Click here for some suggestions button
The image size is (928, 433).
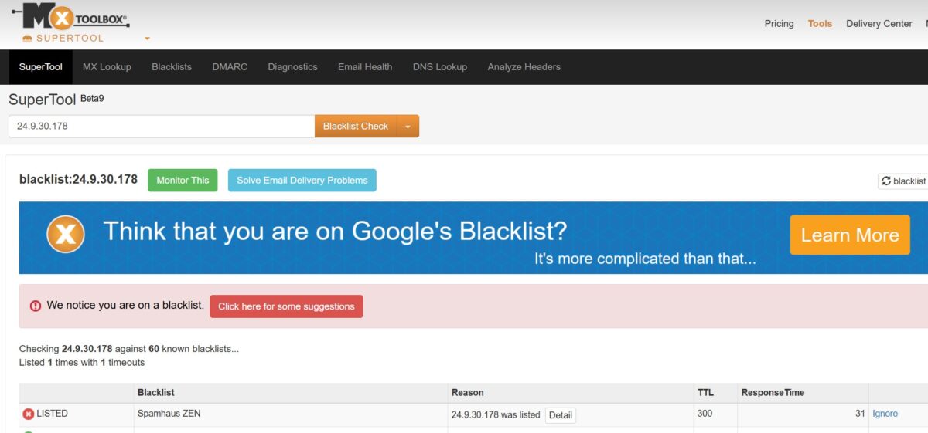coord(286,306)
